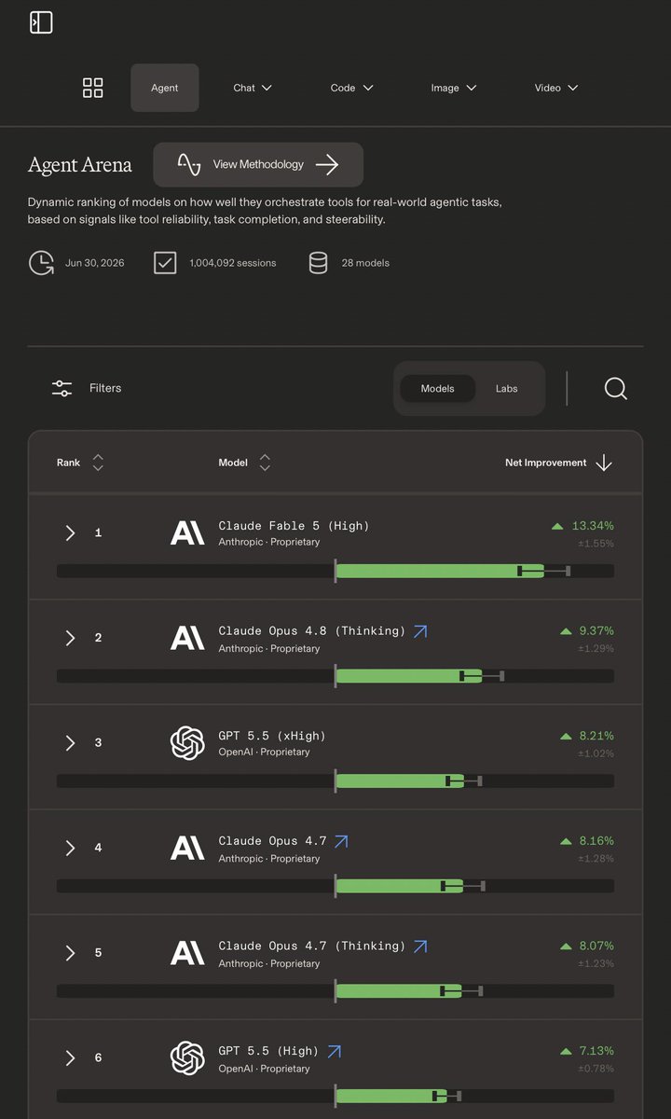Click the improvement bar for GPT 5.5 (xHigh)
671x1119 pixels.
(335, 781)
